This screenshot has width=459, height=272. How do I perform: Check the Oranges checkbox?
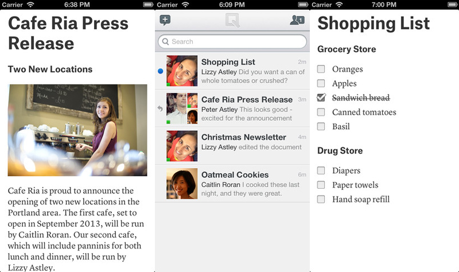[321, 69]
